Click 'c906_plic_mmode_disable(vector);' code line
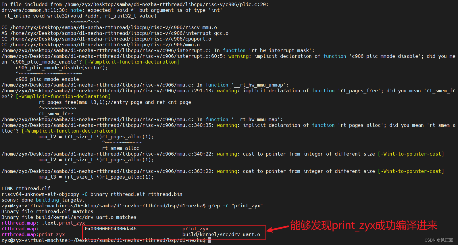Screen dimensions: 458x245 click(62, 68)
